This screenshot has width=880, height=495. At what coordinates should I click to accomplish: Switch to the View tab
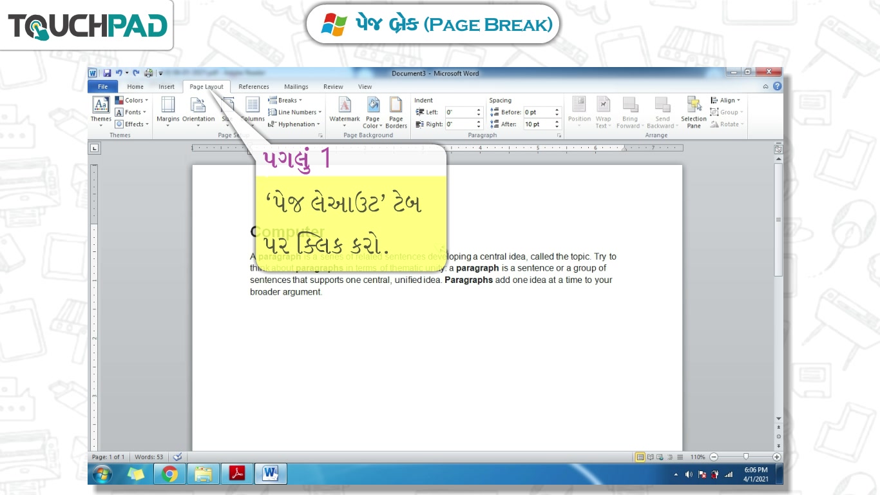(365, 86)
